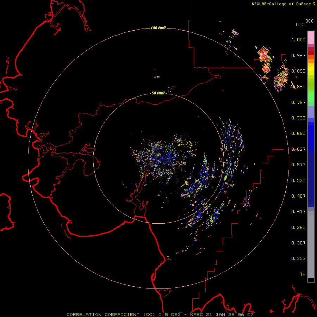
Task: Click the 0.840 legend value
Action: [298, 87]
